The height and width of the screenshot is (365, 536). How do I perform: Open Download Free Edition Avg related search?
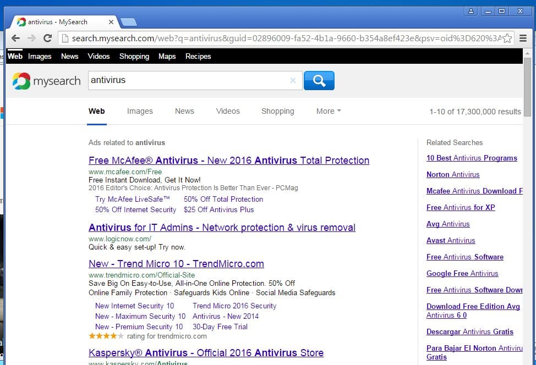473,311
